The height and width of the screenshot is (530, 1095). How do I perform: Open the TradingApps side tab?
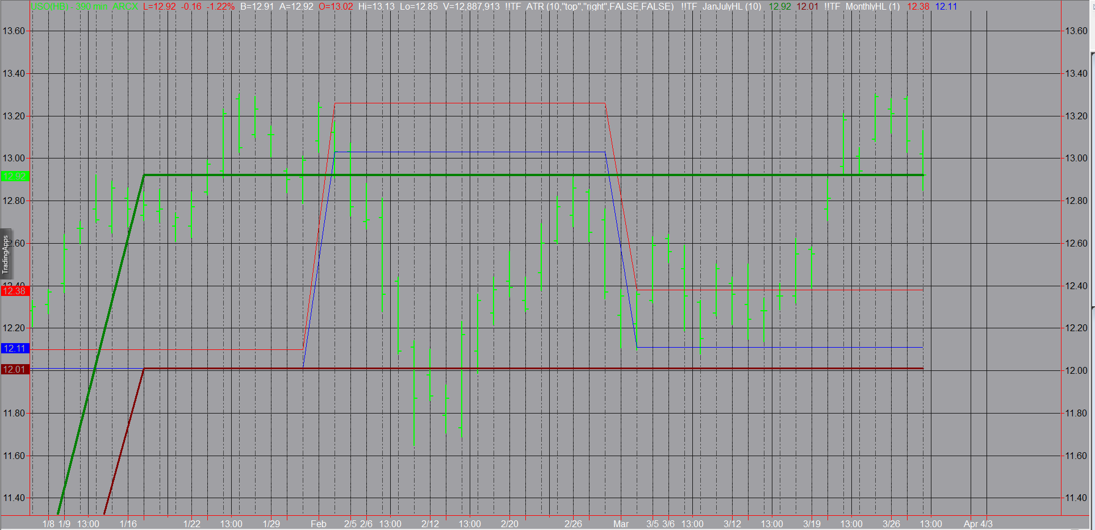[x=6, y=254]
